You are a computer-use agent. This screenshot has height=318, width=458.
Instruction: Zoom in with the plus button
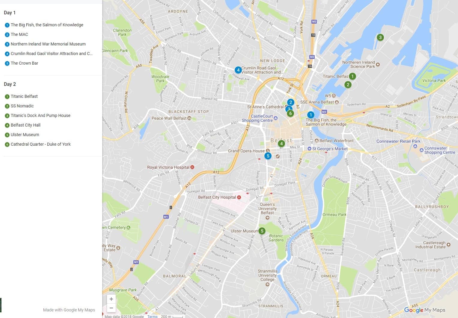pyautogui.click(x=111, y=299)
